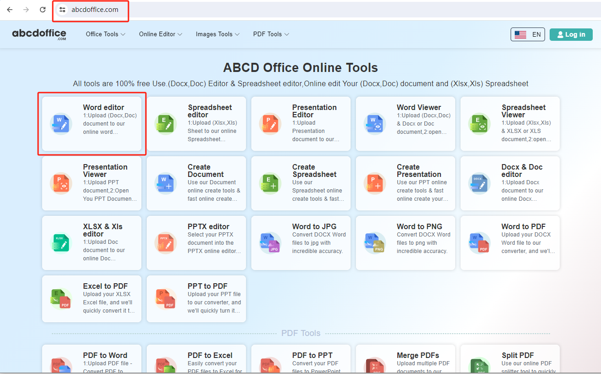The height and width of the screenshot is (374, 601).
Task: Open the PDF to Word title link
Action: point(105,356)
